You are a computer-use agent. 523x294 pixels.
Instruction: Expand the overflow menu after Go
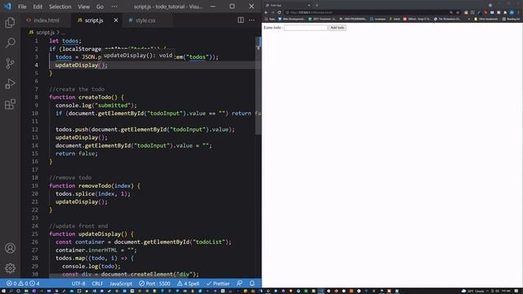(x=114, y=7)
